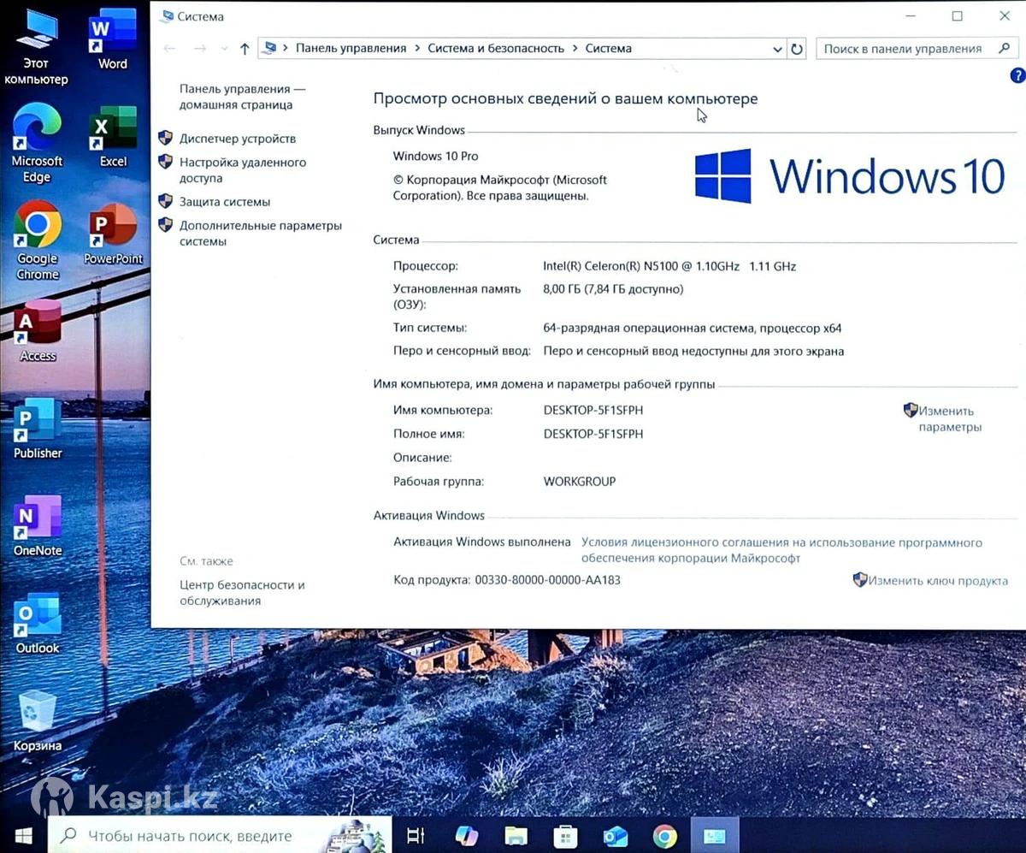Click the Система window title bar icon
Screen dimensions: 1026x853
click(x=166, y=16)
